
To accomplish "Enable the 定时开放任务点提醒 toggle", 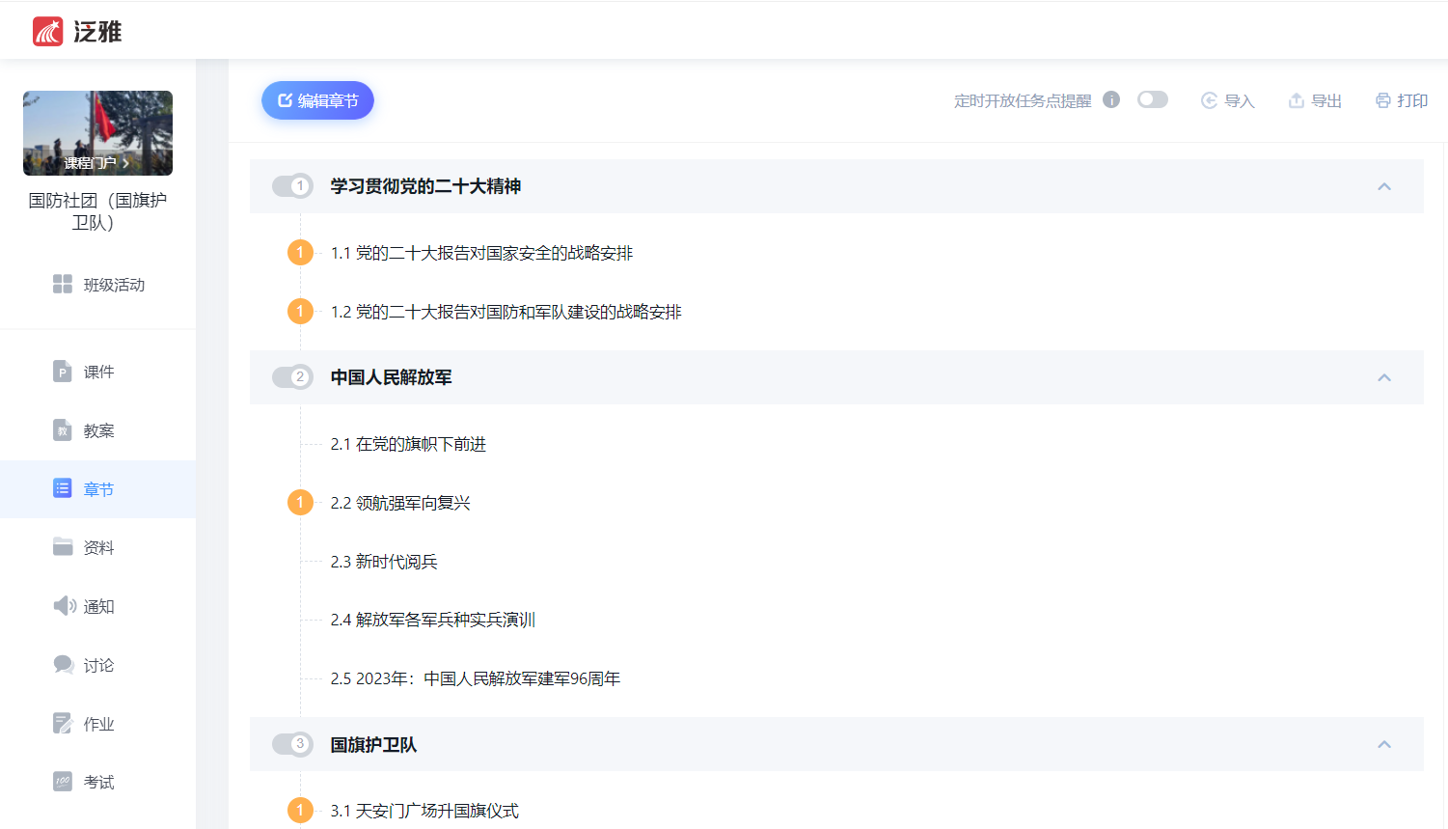I will [x=1152, y=99].
